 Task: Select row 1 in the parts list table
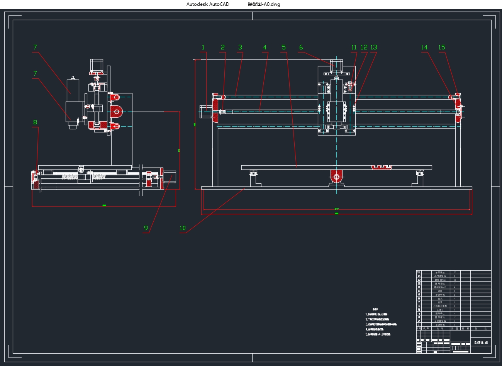[x=440, y=325]
